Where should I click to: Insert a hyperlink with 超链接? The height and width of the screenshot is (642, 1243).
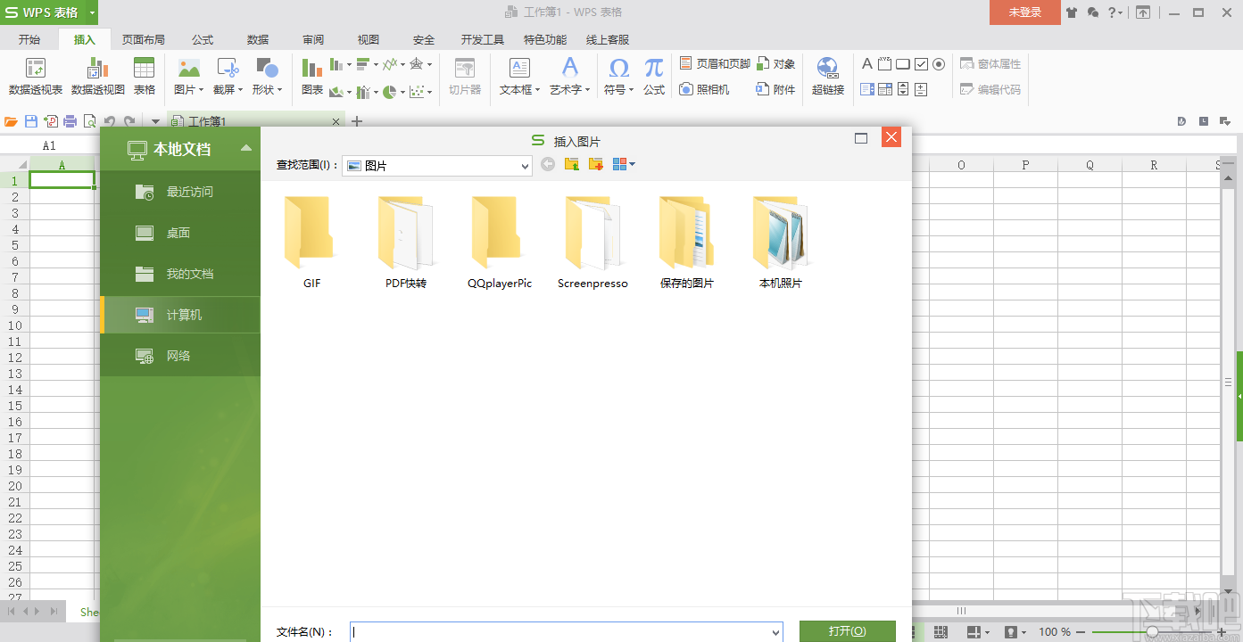tap(826, 76)
